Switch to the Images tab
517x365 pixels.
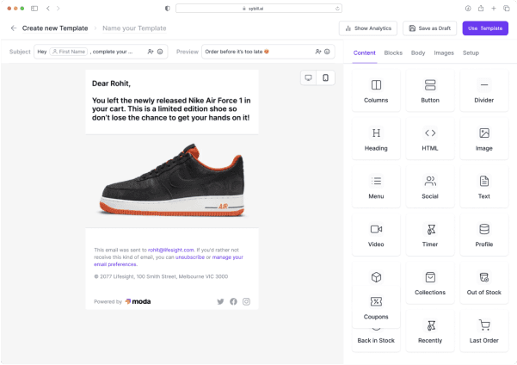(444, 53)
